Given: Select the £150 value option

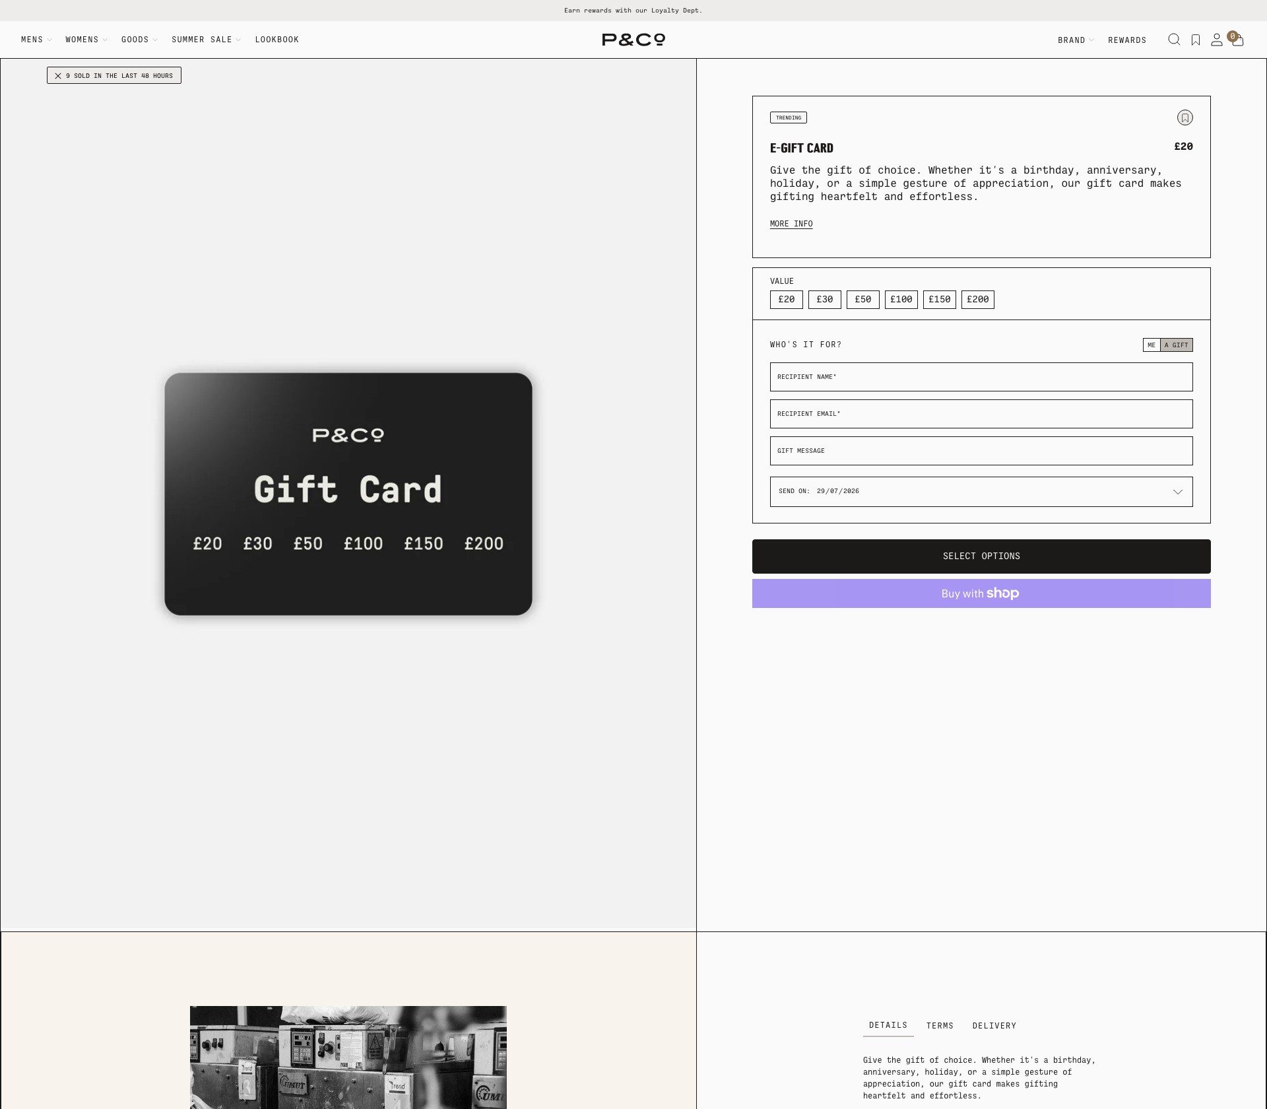Looking at the screenshot, I should click(940, 300).
